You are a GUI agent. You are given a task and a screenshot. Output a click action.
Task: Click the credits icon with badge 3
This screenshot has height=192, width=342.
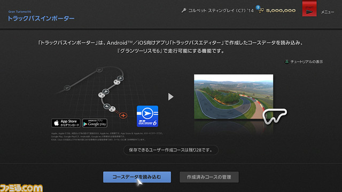pos(260,10)
